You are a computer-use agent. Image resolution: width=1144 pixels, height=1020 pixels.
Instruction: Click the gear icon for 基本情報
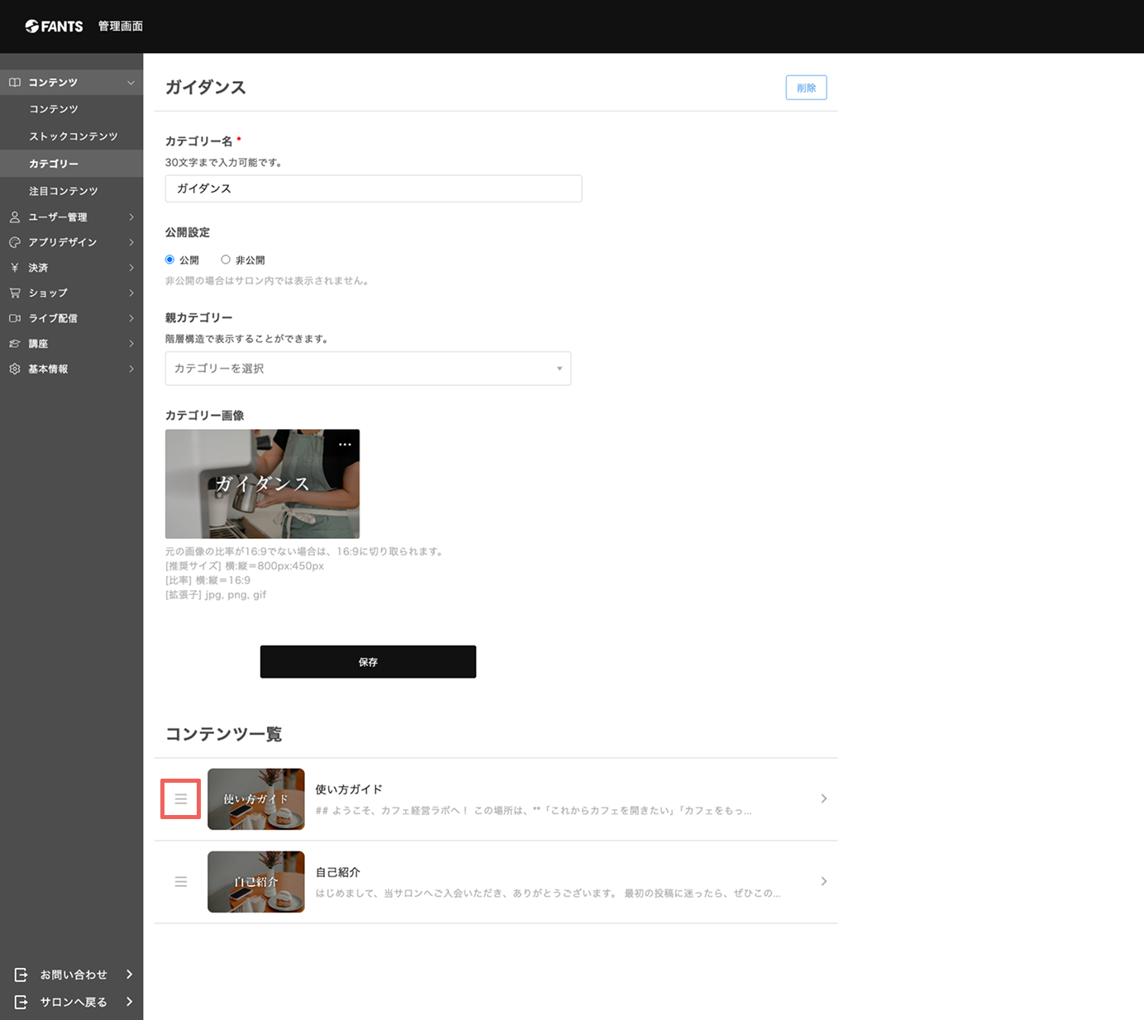15,369
